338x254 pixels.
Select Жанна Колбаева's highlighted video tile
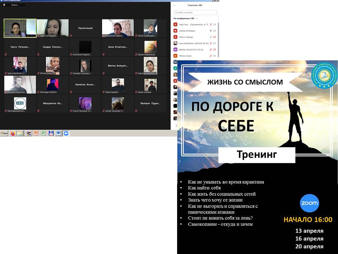pyautogui.click(x=20, y=28)
